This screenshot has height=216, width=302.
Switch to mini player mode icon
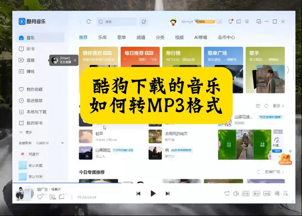259,22
